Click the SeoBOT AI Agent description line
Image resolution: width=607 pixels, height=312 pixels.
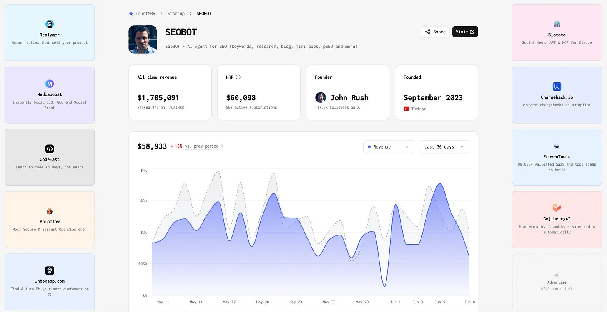[x=261, y=46]
